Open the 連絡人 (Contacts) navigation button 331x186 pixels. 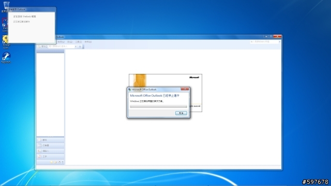[x=50, y=151]
